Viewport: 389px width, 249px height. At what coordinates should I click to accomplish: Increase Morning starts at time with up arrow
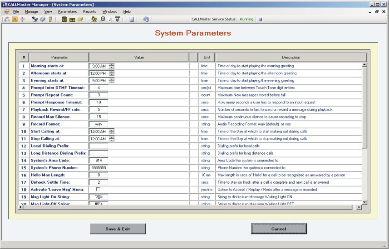click(x=112, y=64)
